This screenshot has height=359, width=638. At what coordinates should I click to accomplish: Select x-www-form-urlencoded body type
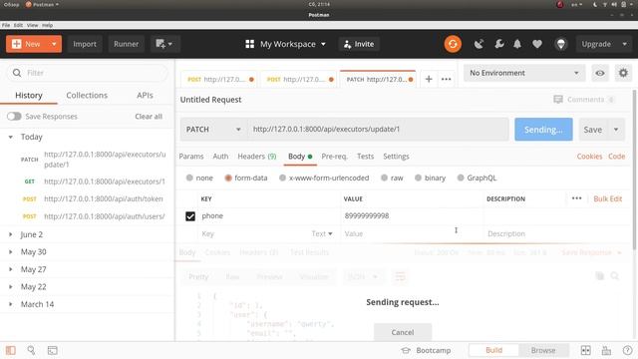[282, 178]
